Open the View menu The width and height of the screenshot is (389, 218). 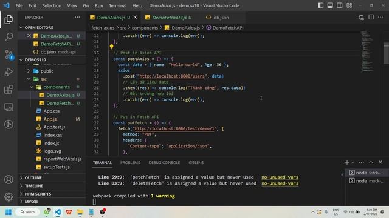[x=72, y=5]
